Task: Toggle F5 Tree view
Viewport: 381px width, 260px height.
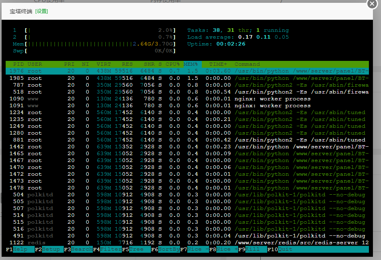Action: click(x=136, y=250)
